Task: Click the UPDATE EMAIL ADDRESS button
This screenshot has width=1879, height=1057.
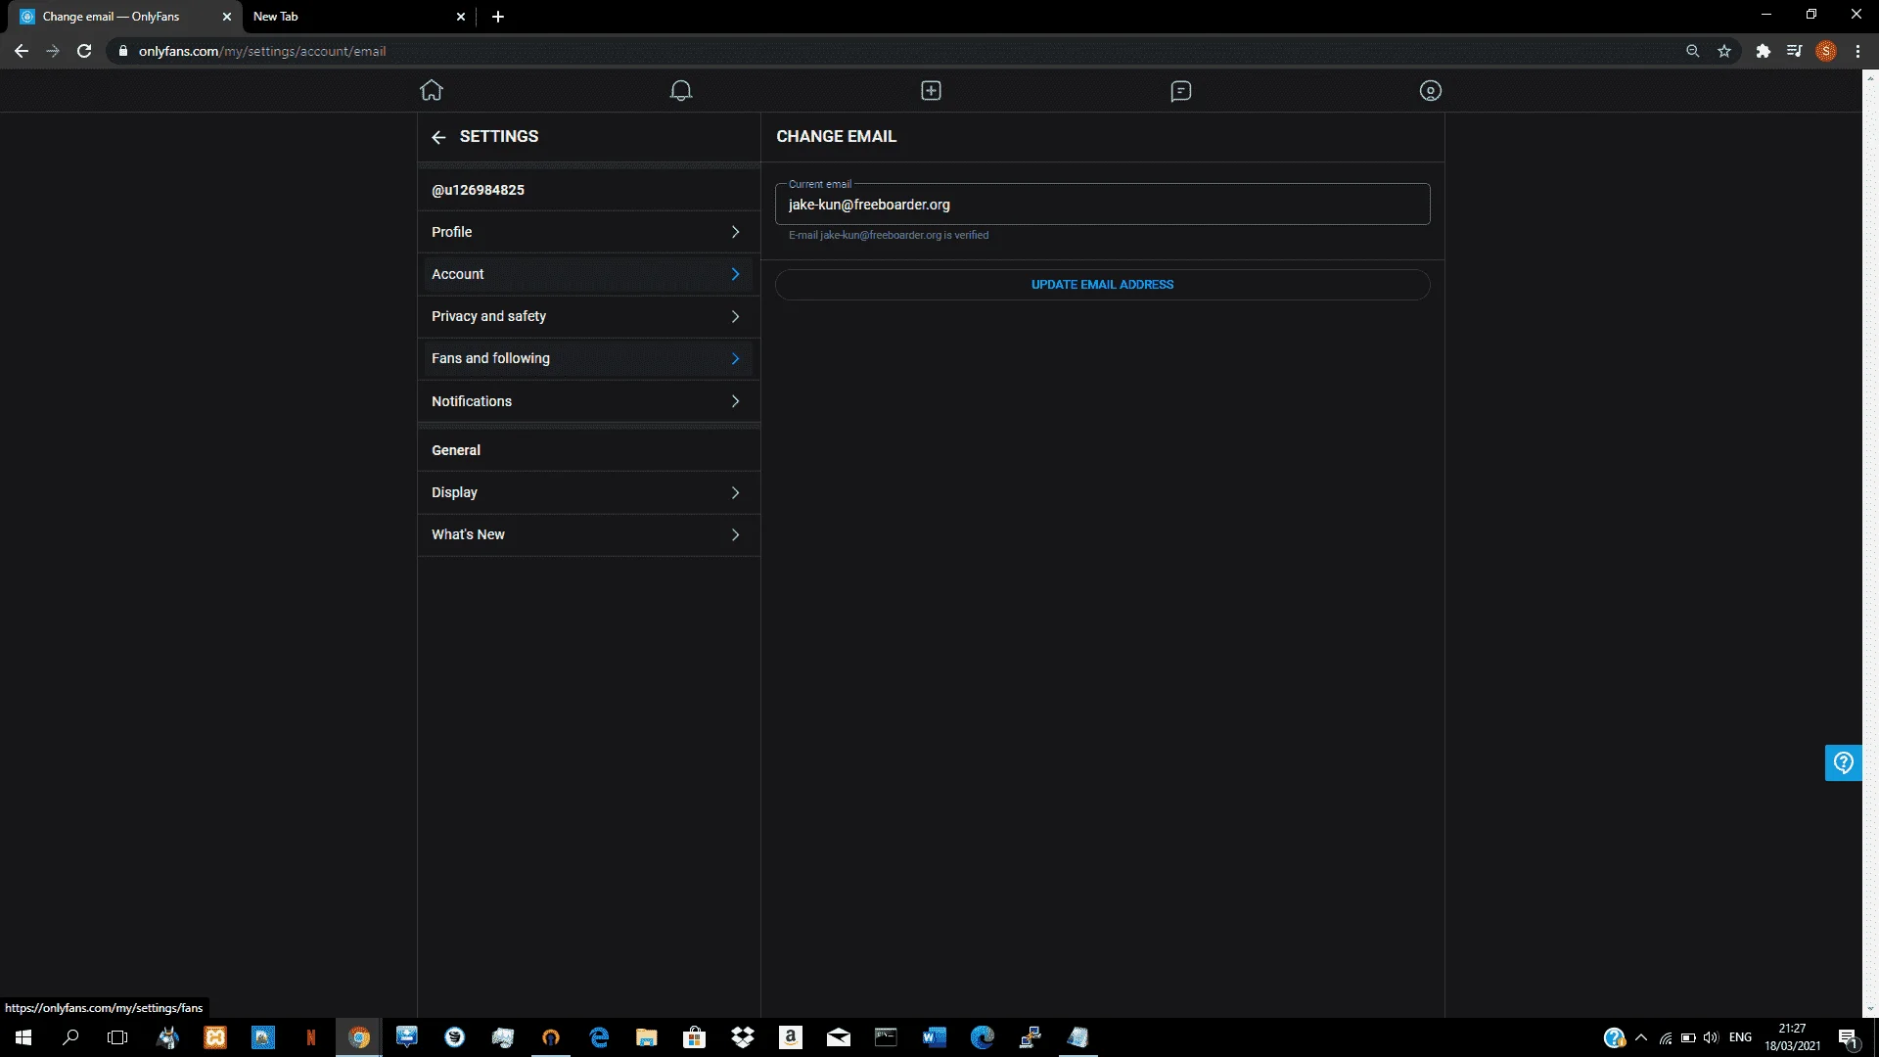Action: click(x=1102, y=285)
